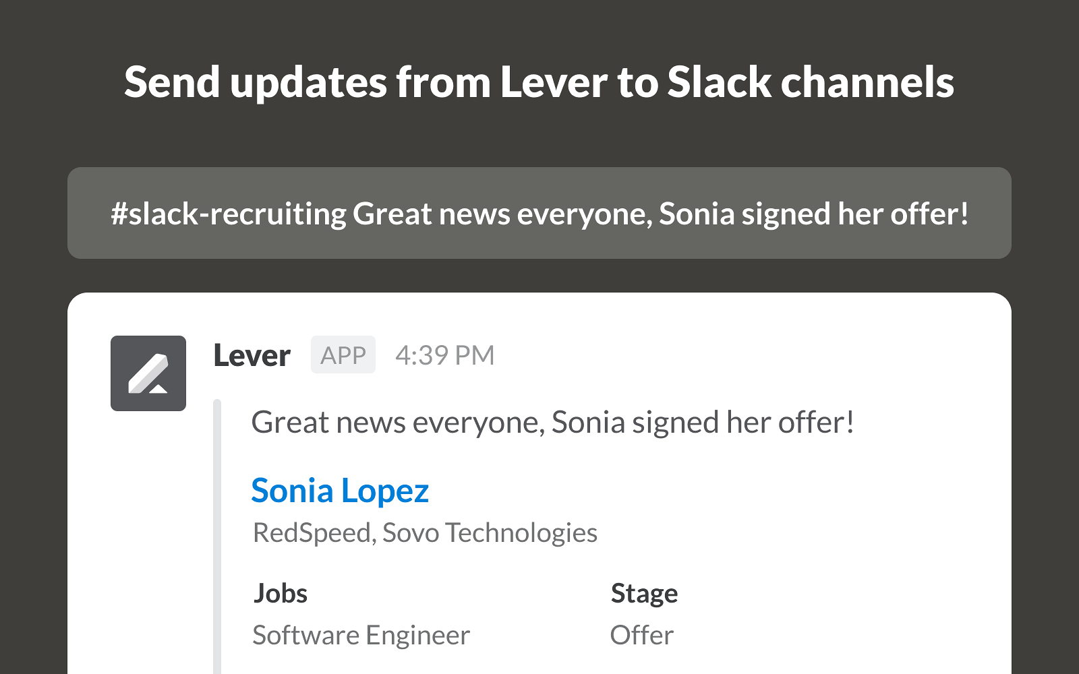
Task: Click the #slack-recruiting channel name
Action: (229, 214)
